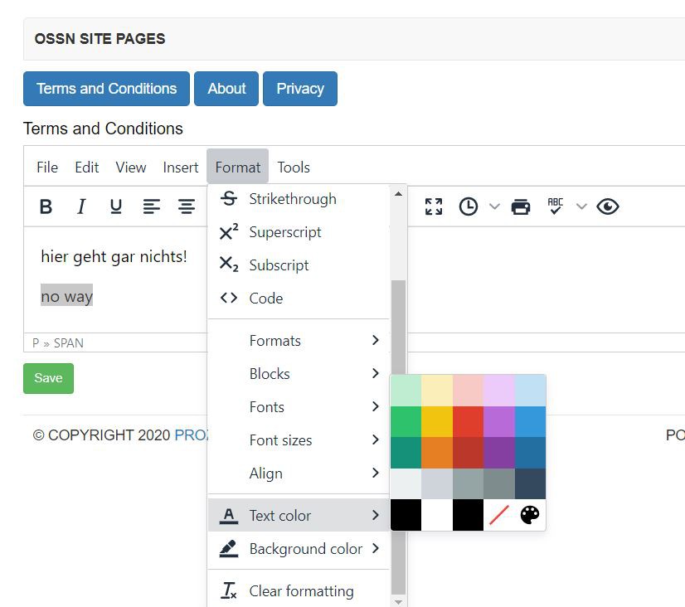The image size is (685, 607).
Task: Expand the Fonts submenu
Action: 299,407
